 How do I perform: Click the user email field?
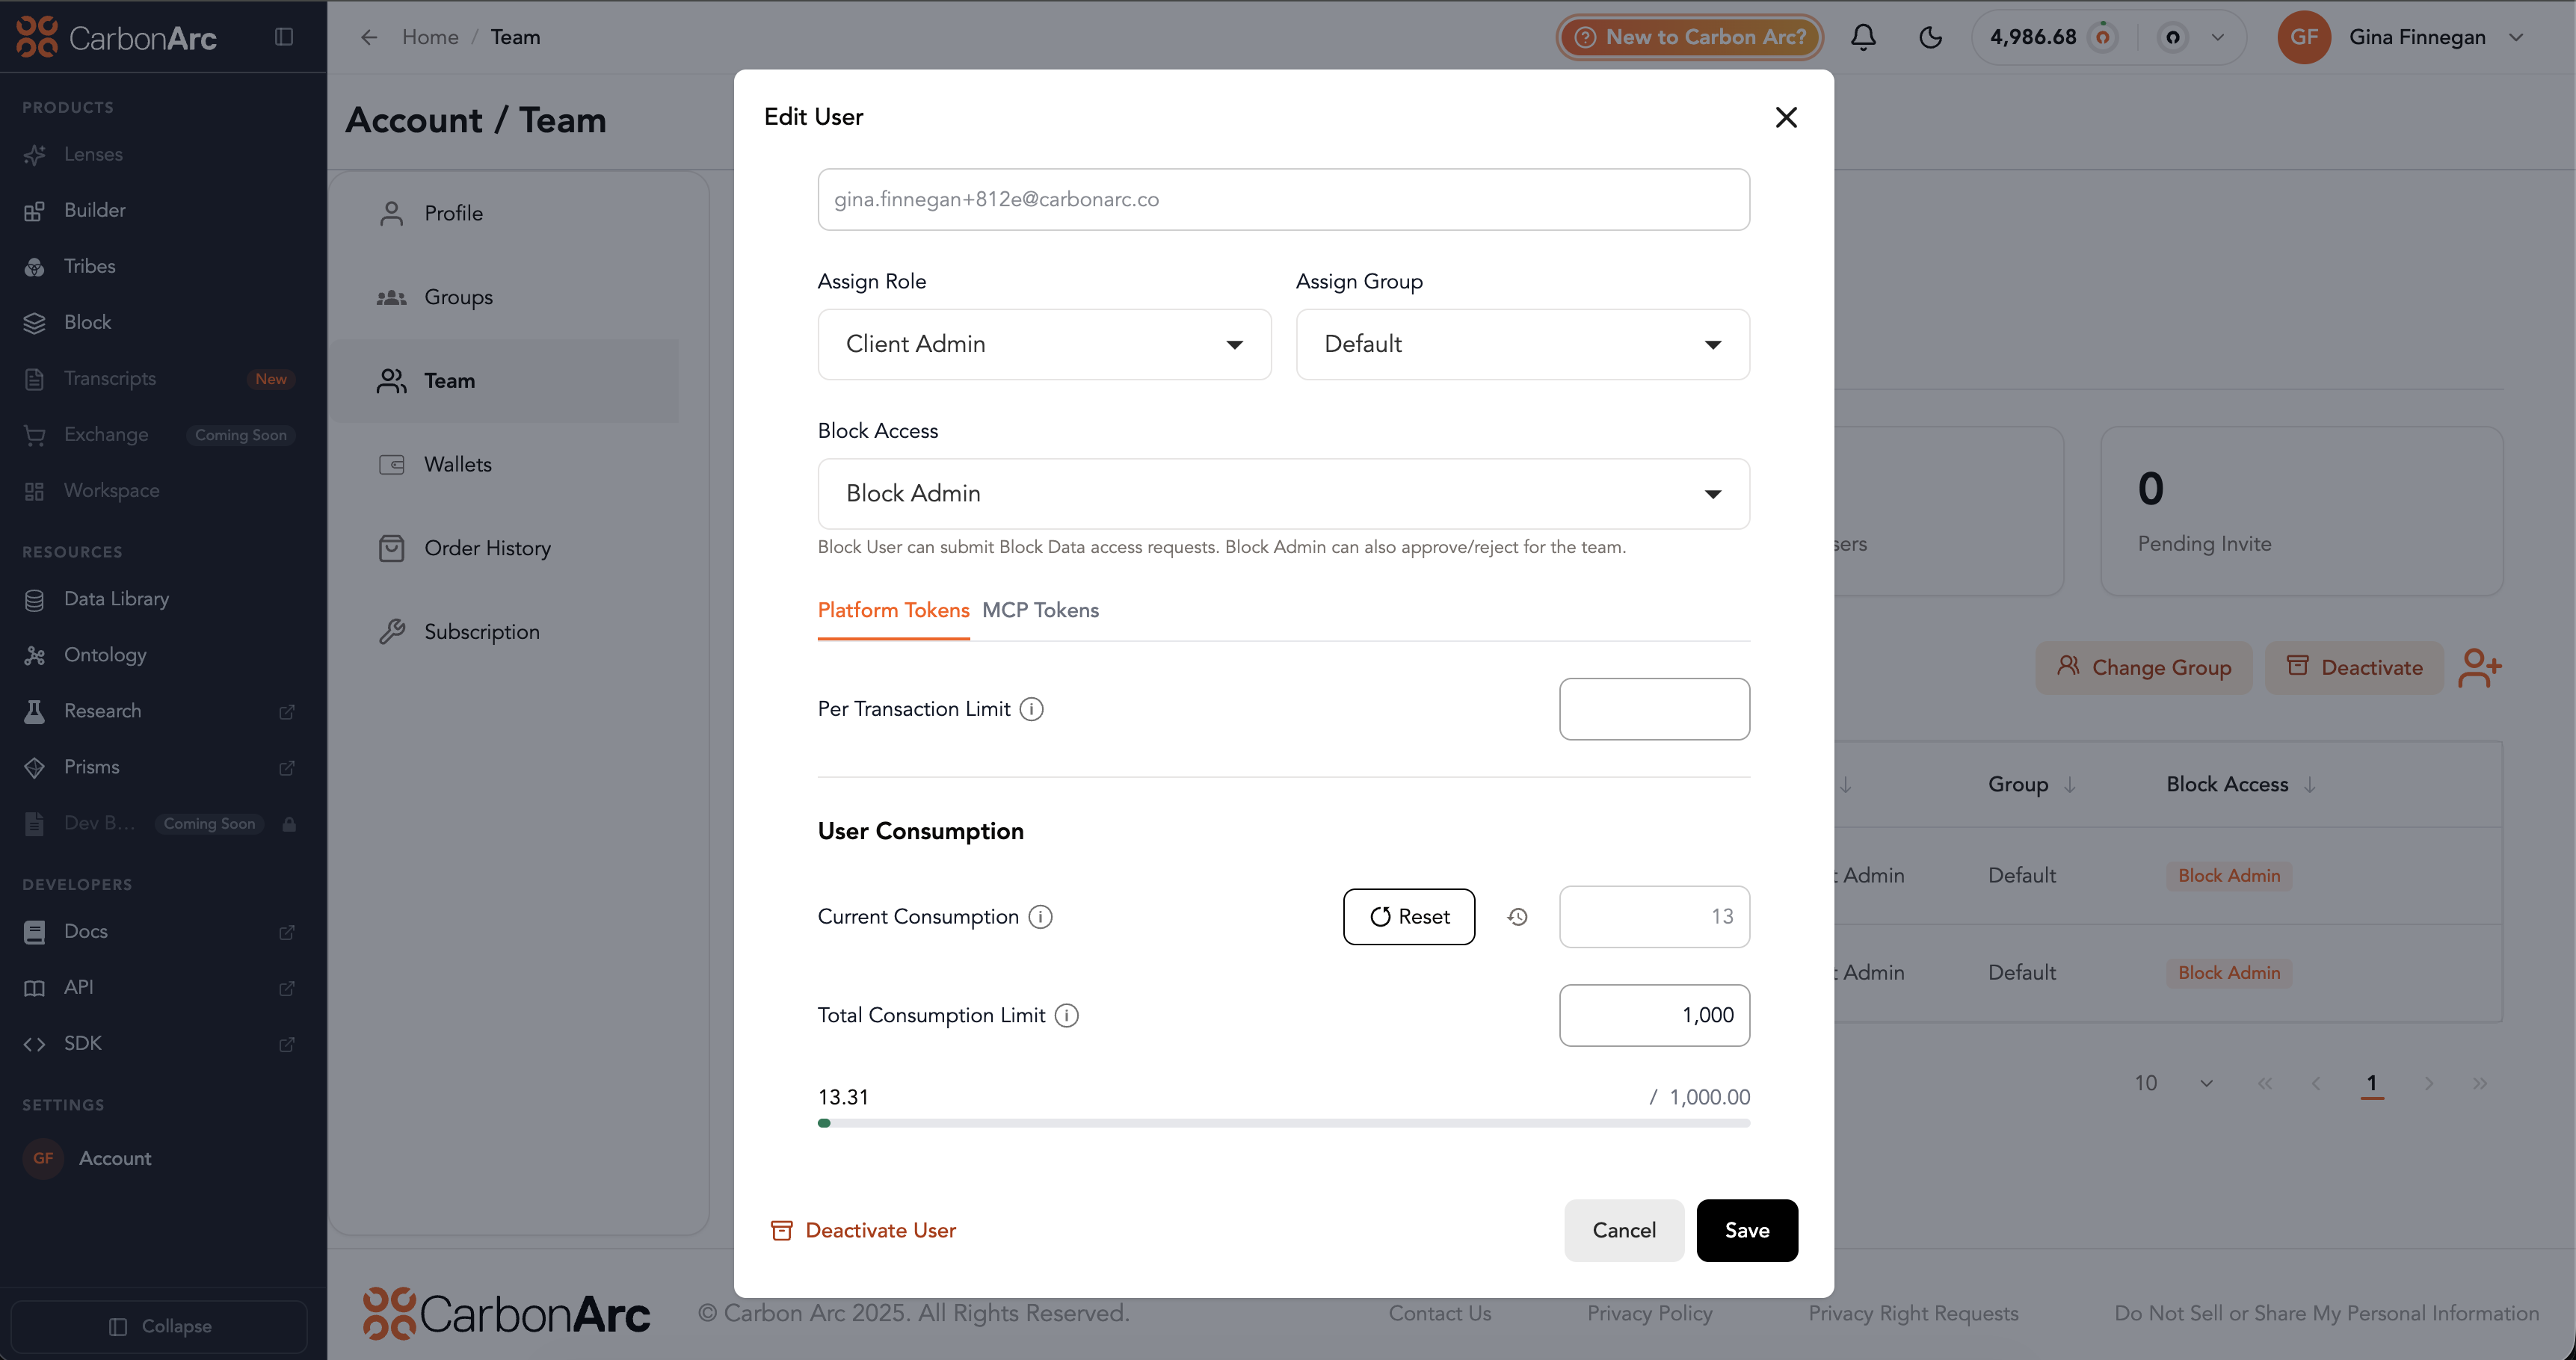[1283, 199]
